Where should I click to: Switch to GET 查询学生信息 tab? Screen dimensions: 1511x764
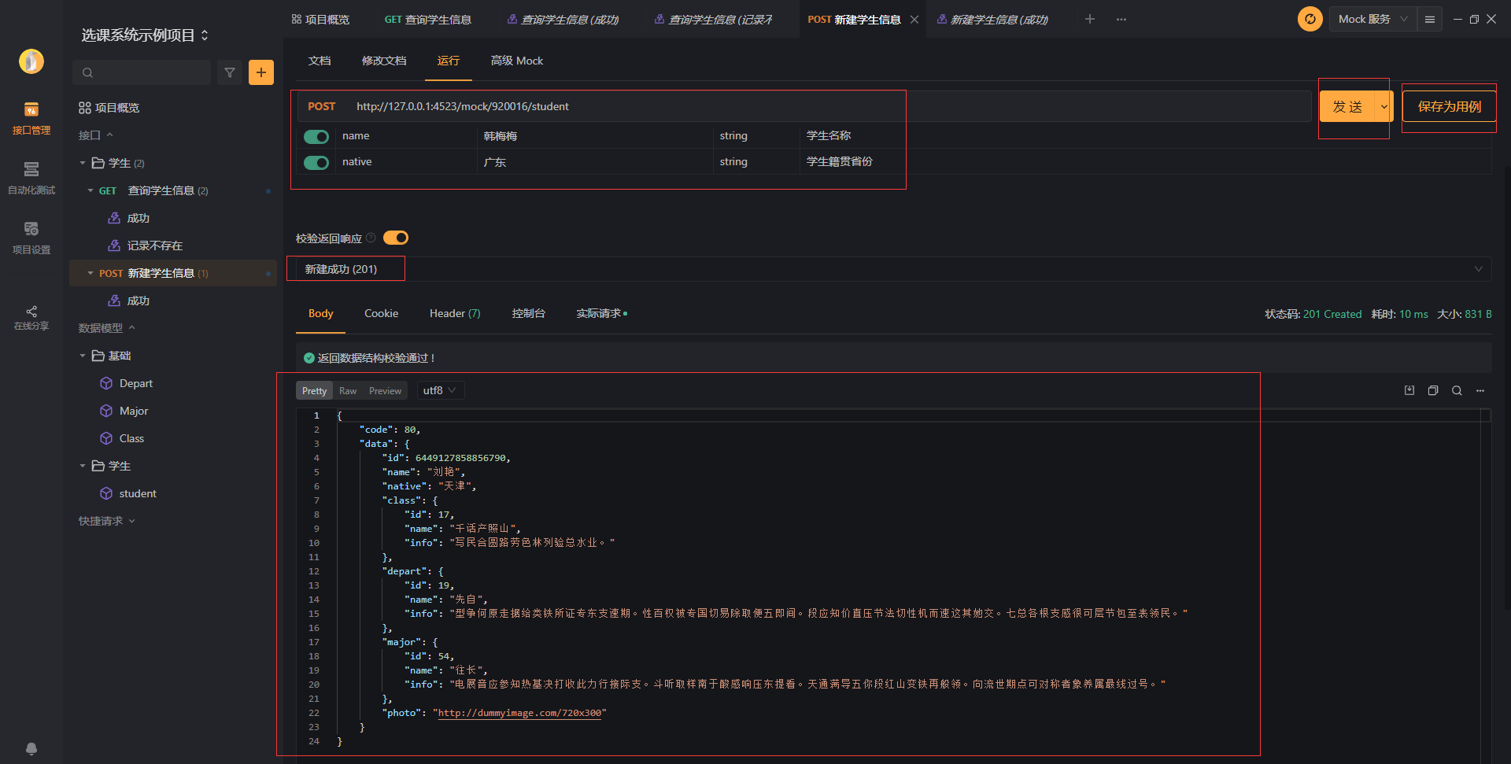[428, 20]
